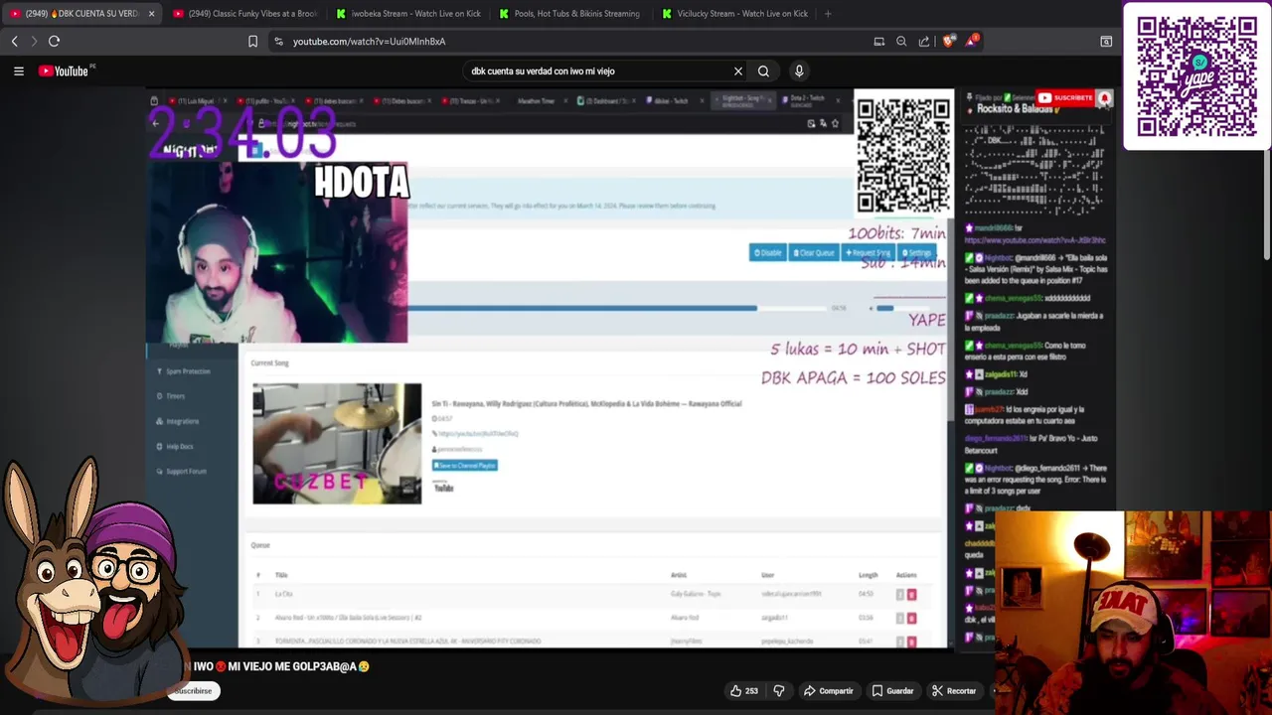This screenshot has width=1272, height=715.
Task: Click the browser forward arrow
Action: coord(34,41)
